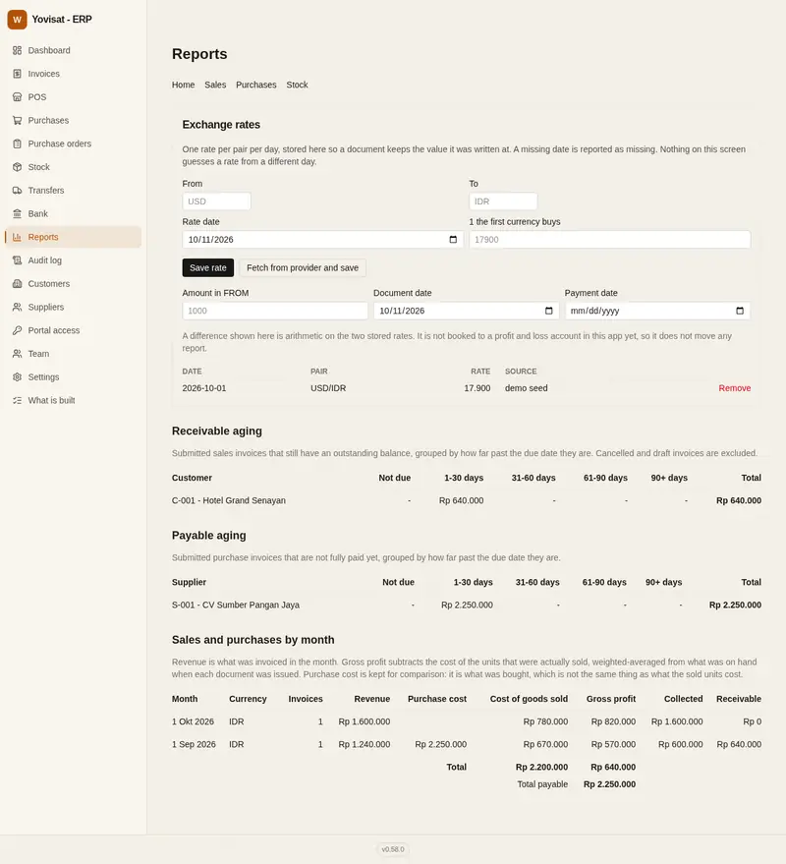The height and width of the screenshot is (864, 786).
Task: Click the Total payable Rp 2.250.000 value
Action: (609, 784)
